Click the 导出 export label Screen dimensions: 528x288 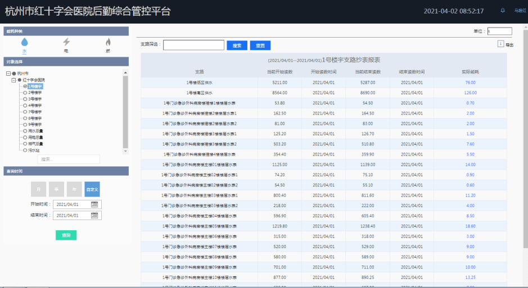(509, 45)
